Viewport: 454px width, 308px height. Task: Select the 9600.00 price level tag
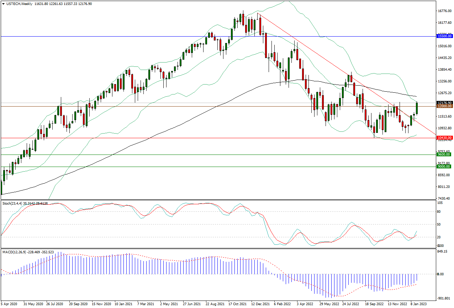point(444,155)
